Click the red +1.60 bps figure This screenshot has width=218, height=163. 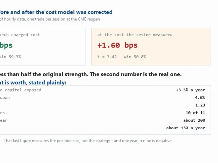click(117, 45)
